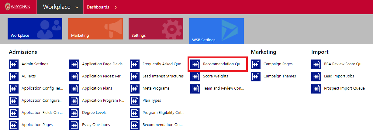
Task: Select the Marketing area tile
Action: (95, 29)
